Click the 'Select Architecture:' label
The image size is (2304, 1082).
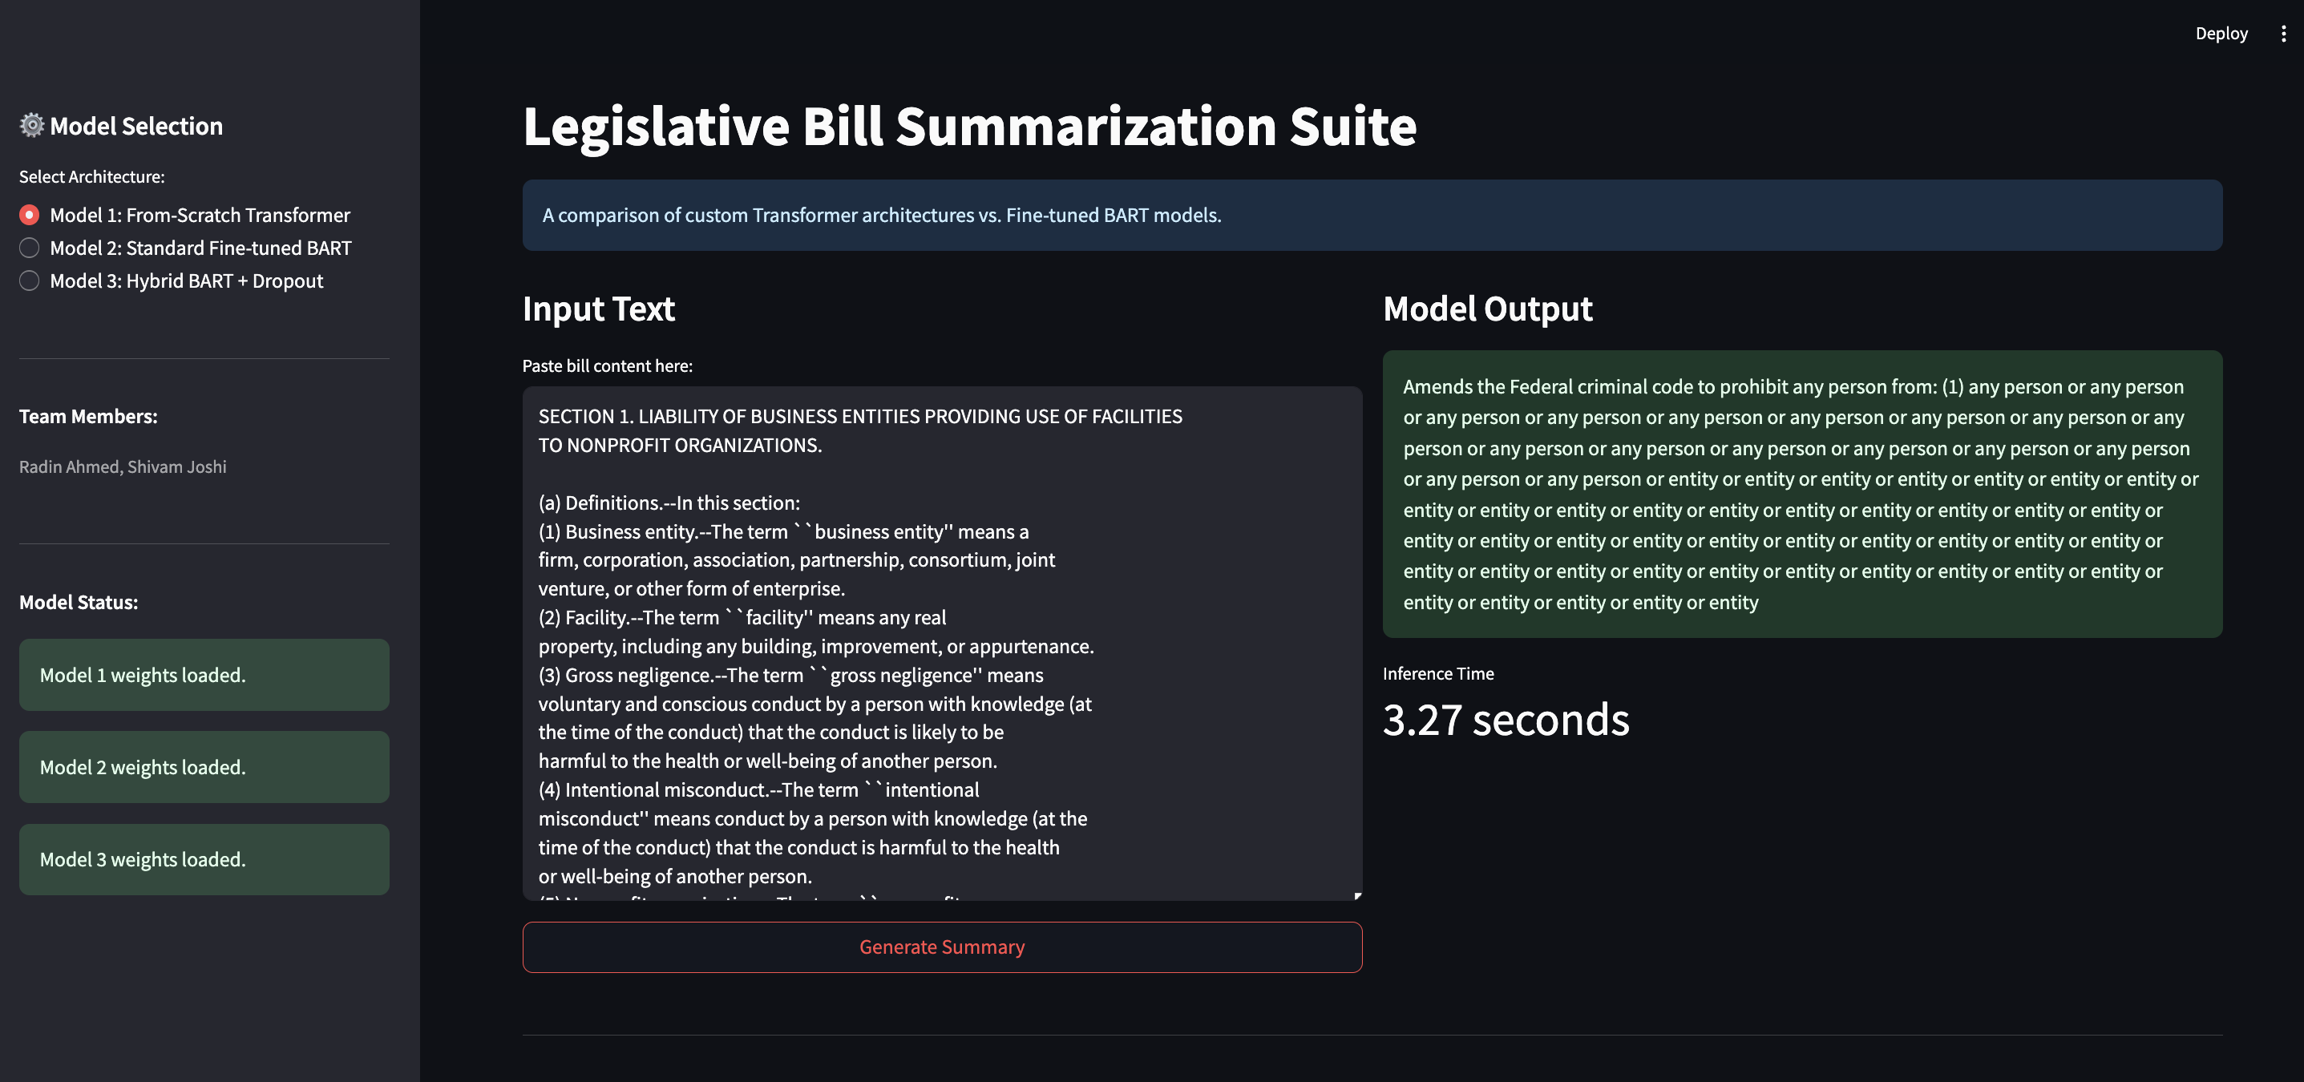point(92,177)
